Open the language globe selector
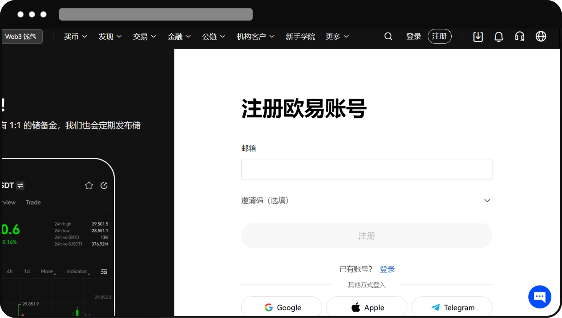This screenshot has height=318, width=562. click(541, 36)
